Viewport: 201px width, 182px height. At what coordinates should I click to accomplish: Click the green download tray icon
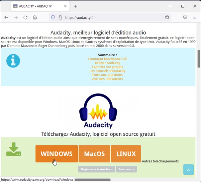[x=14, y=149]
